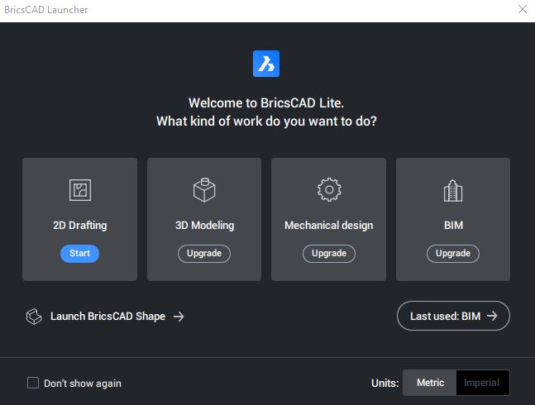
Task: Click the BIM card label
Action: click(453, 226)
